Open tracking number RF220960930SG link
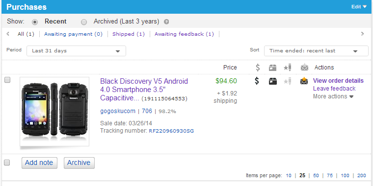This screenshot has width=373, height=186. click(x=171, y=131)
